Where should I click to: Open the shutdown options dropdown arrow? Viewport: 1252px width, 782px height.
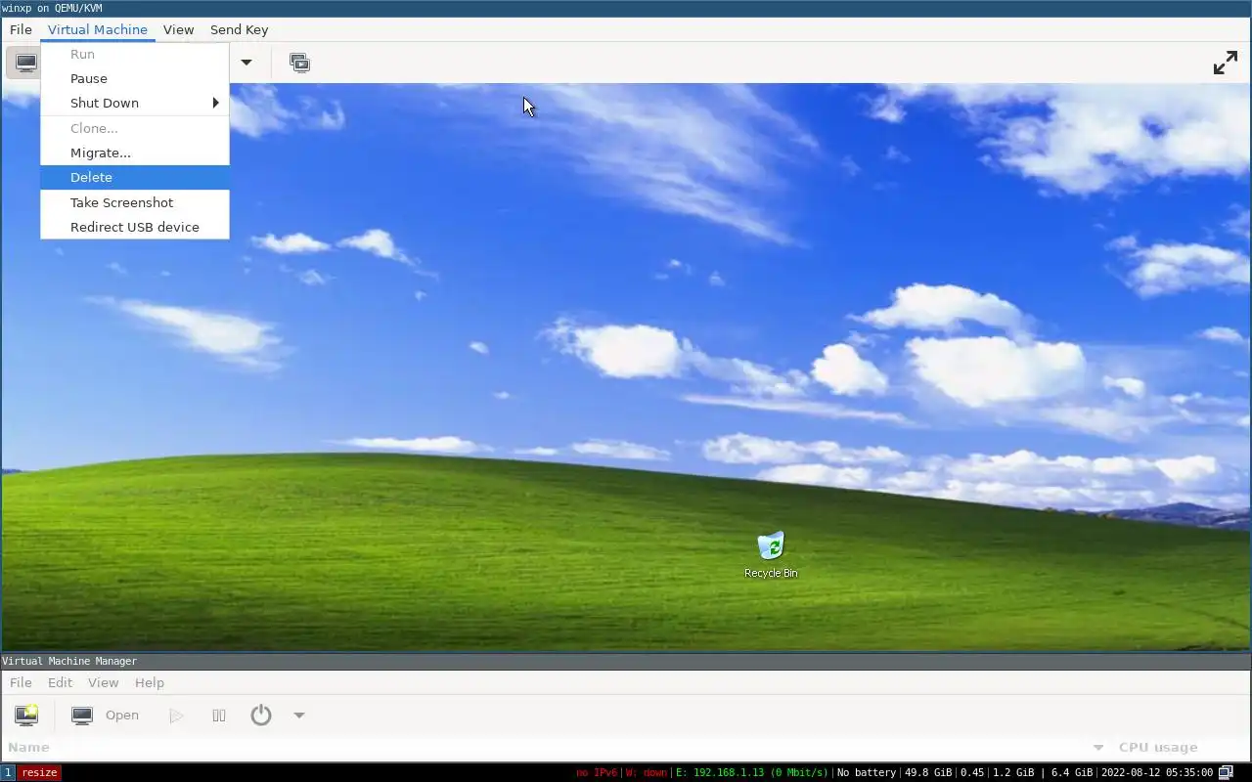(246, 63)
